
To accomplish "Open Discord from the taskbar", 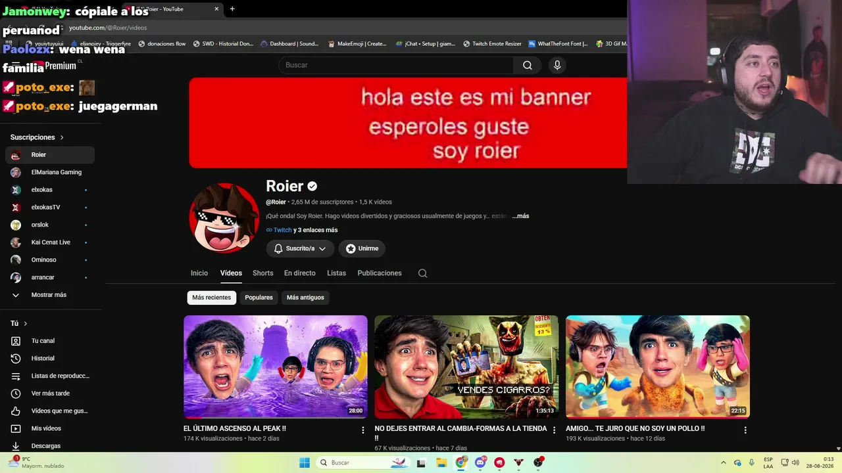I will coord(480,462).
